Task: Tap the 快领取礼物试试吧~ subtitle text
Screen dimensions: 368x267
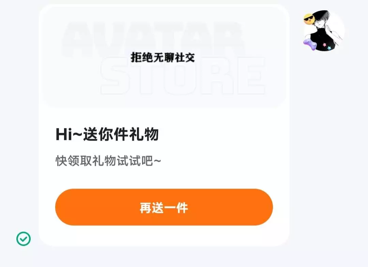Action: [108, 161]
